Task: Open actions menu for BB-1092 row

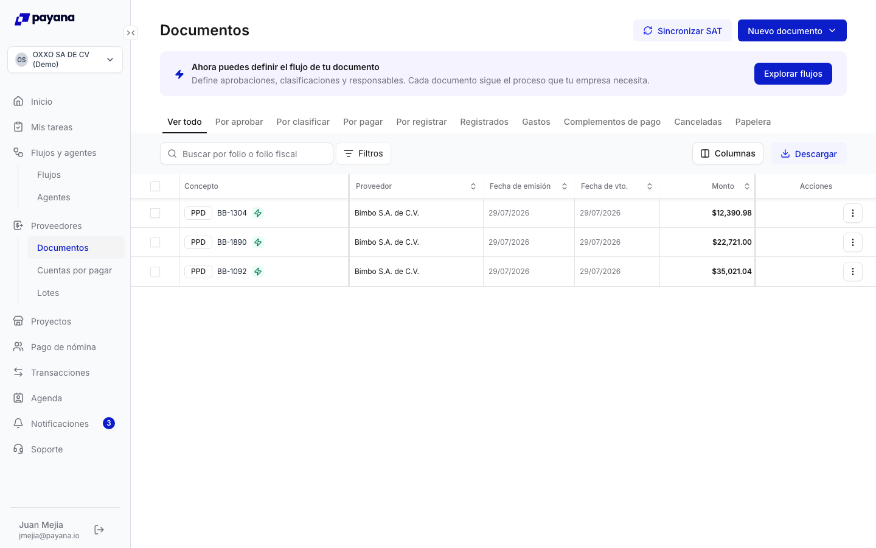Action: click(853, 272)
